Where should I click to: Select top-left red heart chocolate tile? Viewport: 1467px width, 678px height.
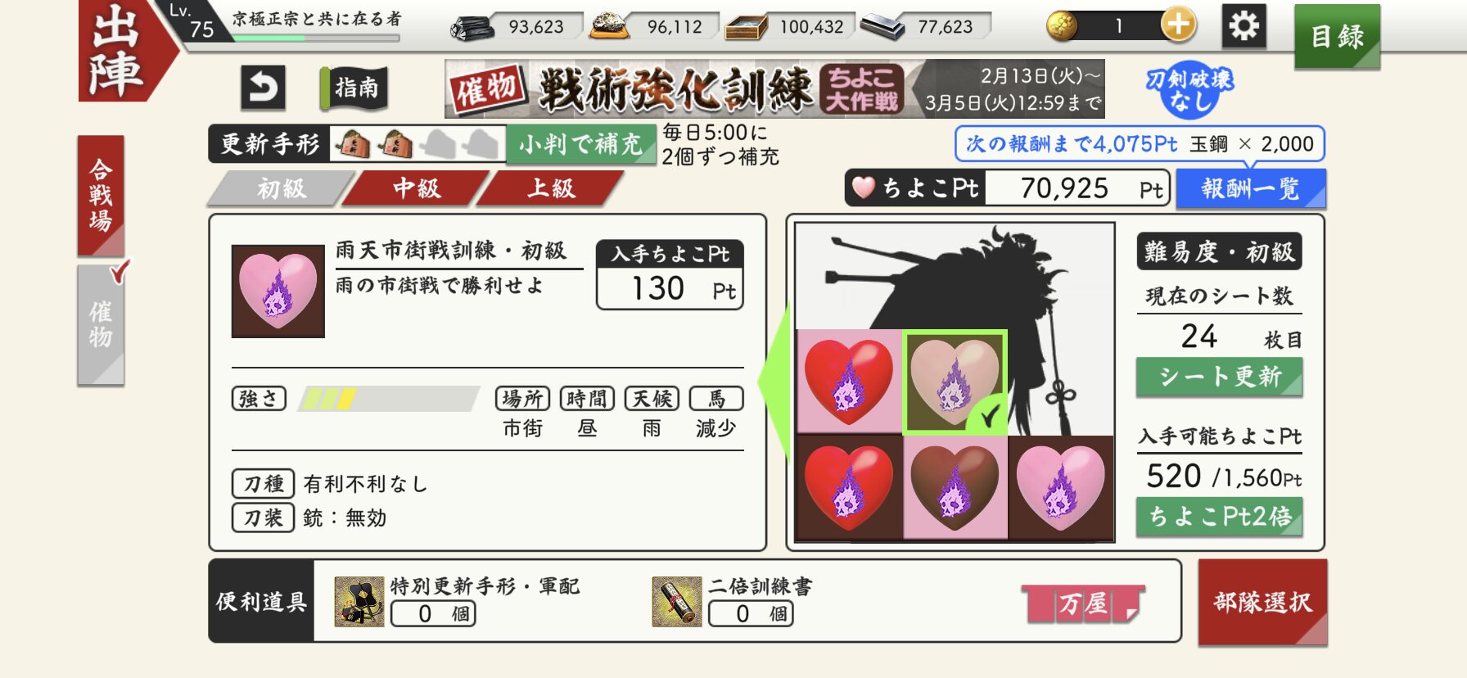pyautogui.click(x=849, y=382)
